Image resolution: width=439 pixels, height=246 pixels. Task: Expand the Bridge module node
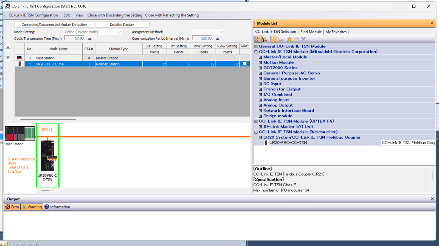click(x=260, y=116)
